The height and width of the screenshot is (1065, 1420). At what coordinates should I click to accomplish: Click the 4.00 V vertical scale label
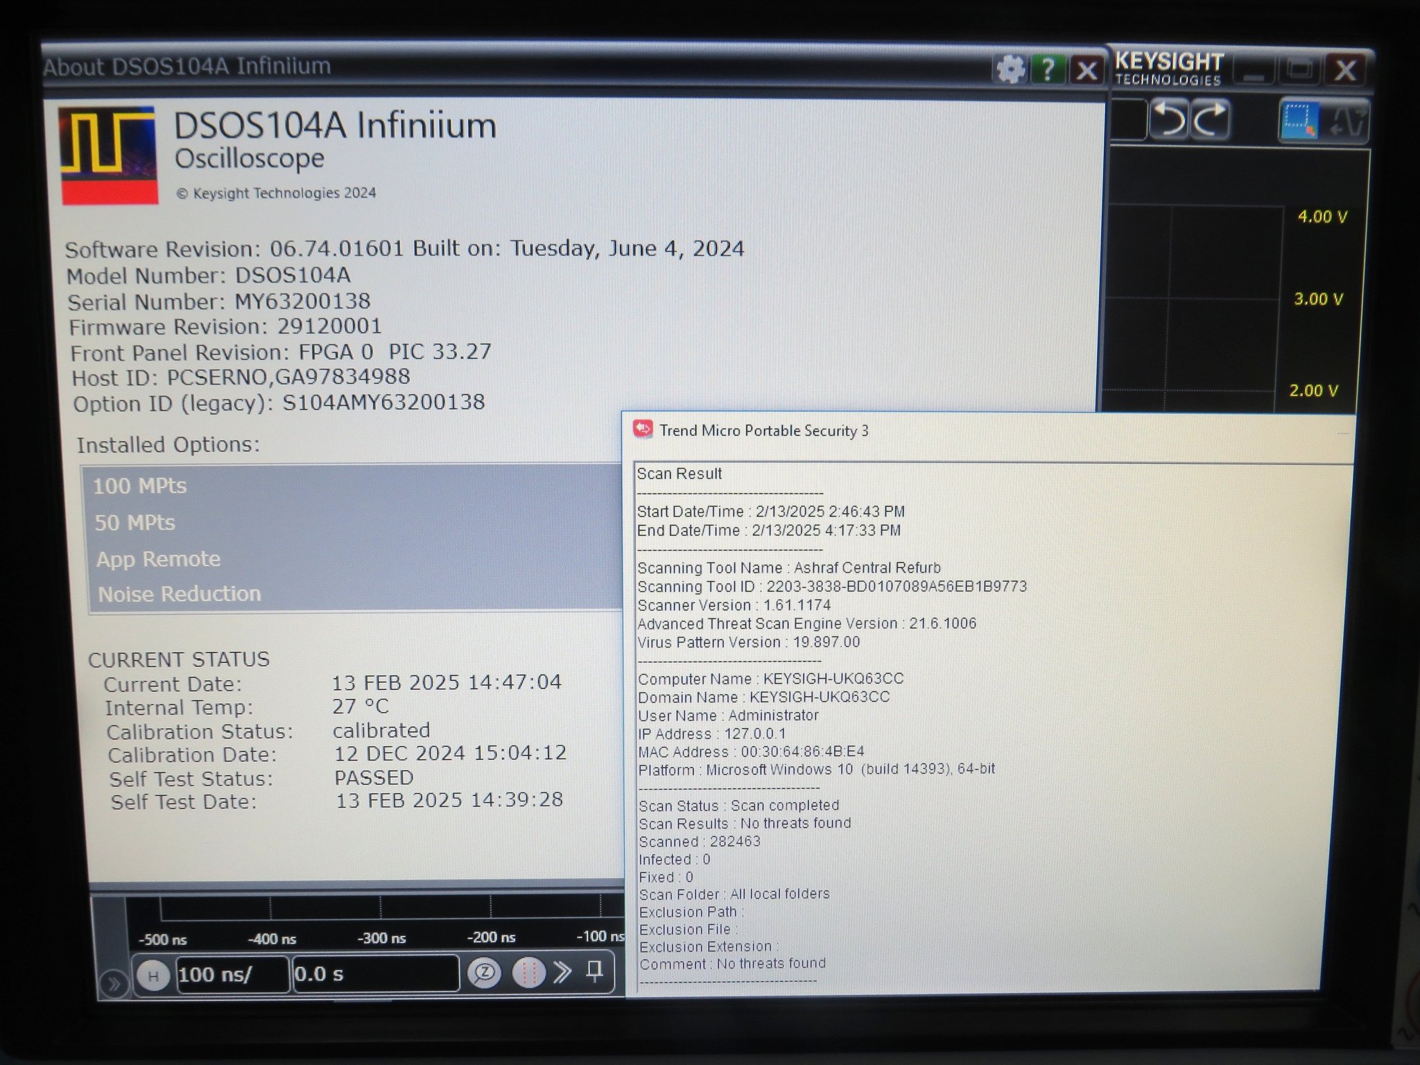point(1323,217)
